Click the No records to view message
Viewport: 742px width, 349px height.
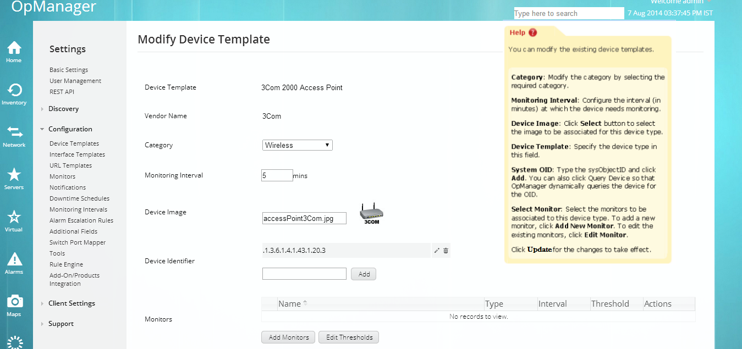[x=479, y=317]
